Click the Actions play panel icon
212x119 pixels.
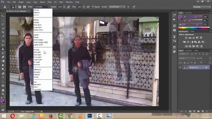click(x=175, y=20)
